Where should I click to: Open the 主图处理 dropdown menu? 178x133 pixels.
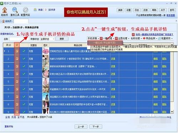pyautogui.click(x=122, y=38)
